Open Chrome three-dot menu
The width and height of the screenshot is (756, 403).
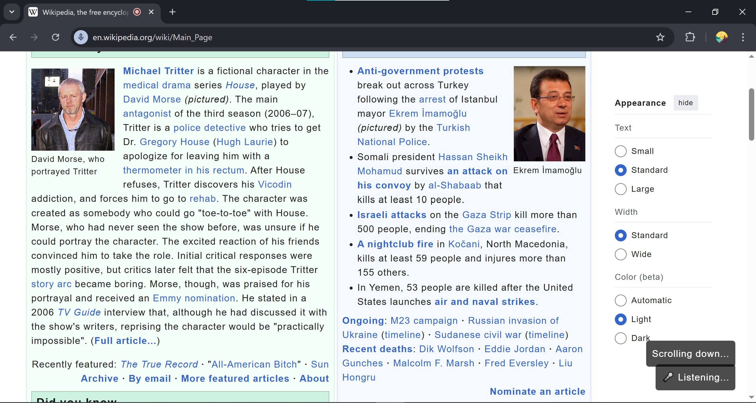[743, 37]
